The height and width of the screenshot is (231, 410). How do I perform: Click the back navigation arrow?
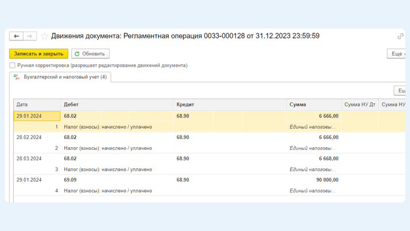pos(16,36)
